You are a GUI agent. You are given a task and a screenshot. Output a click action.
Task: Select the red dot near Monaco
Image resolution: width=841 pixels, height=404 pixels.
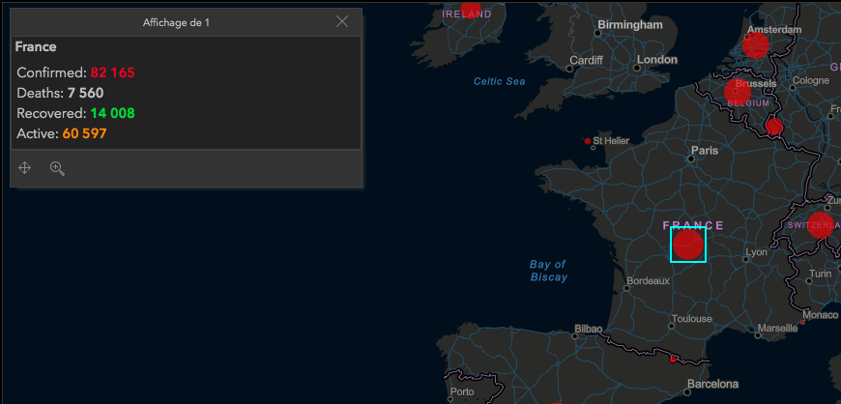[x=802, y=323]
